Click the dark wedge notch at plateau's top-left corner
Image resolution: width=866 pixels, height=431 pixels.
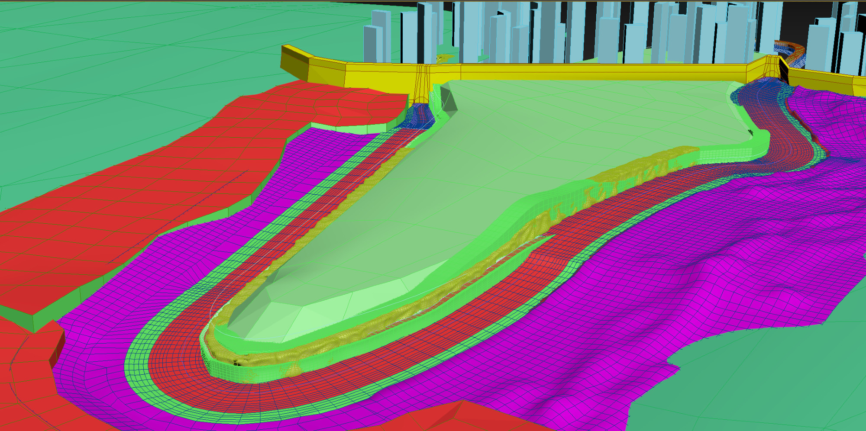pos(449,100)
